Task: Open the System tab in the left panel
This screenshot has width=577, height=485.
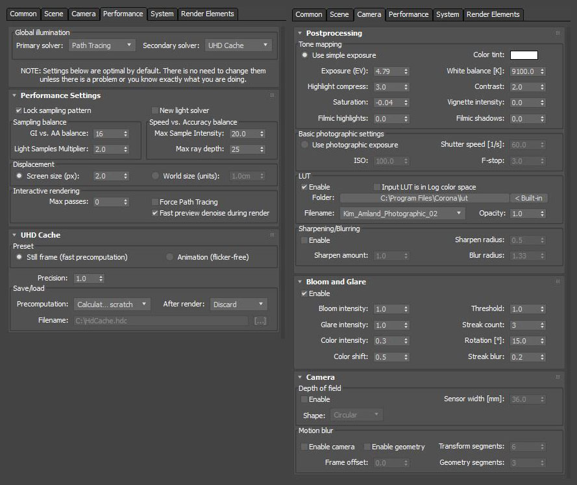Action: point(162,14)
